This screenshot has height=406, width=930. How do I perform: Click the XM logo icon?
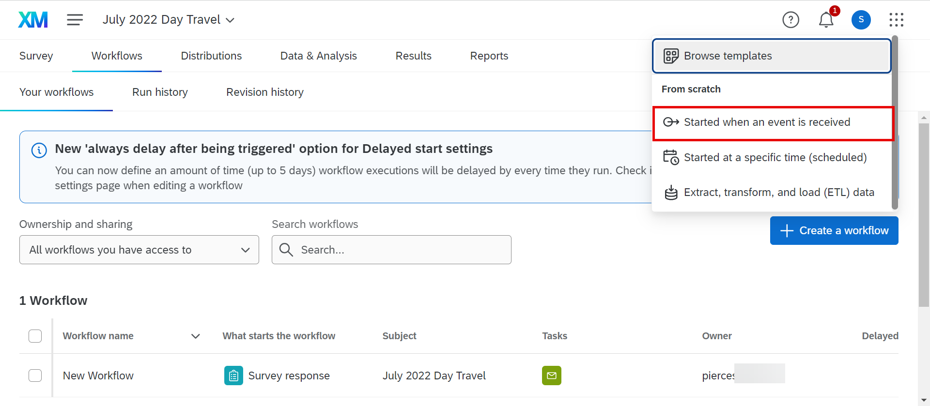[33, 20]
